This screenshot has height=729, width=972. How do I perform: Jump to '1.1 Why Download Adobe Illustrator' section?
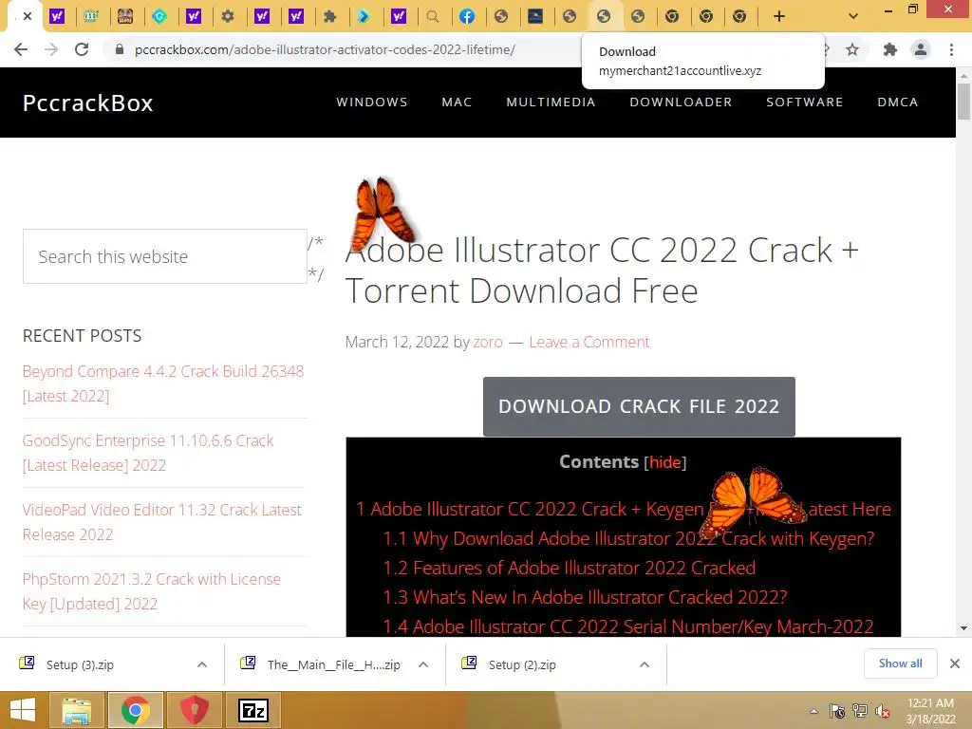point(628,539)
